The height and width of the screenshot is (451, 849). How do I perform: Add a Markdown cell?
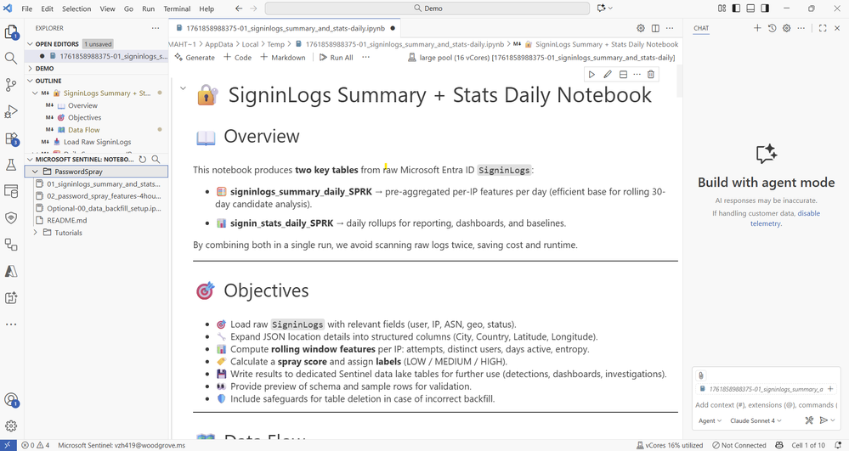coord(283,58)
